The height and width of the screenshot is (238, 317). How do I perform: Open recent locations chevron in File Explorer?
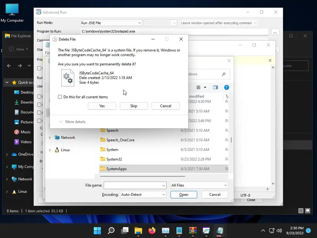[x=29, y=66]
